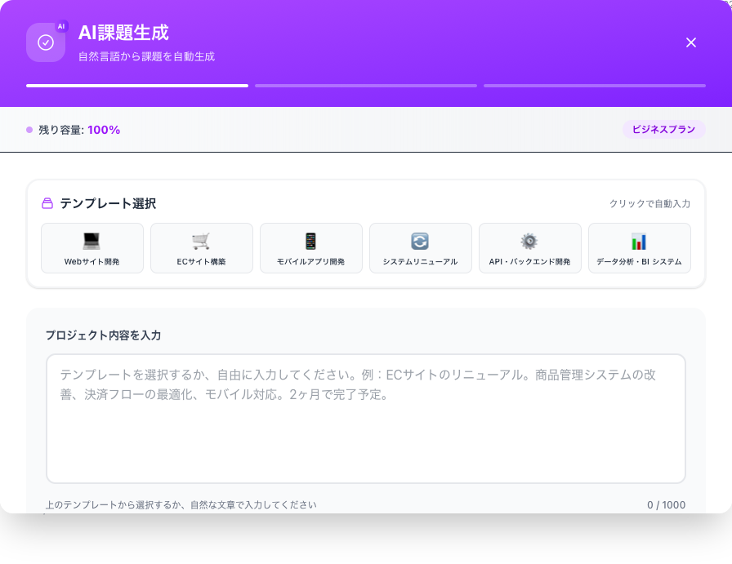The width and height of the screenshot is (732, 564).
Task: Click the bar chart データ分析・BI システム icon
Action: (x=639, y=242)
